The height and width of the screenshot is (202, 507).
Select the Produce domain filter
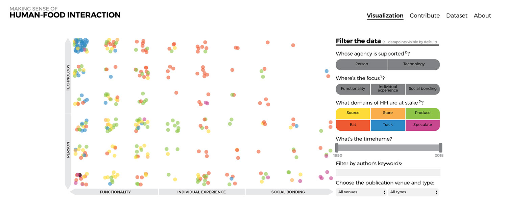422,113
